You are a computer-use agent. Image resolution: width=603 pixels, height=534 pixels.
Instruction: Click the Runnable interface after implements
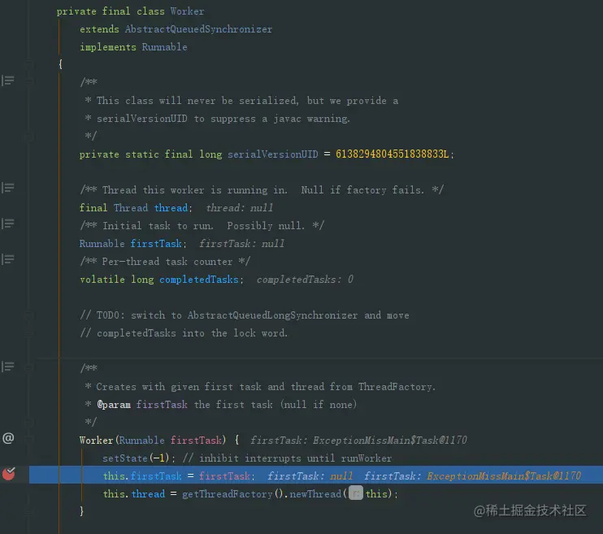point(165,47)
